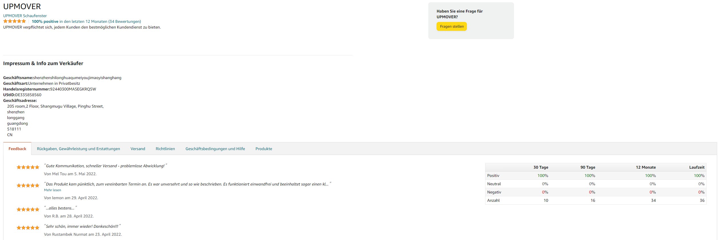
Task: Click the seller's five-star rating under UPMOVER
Action: 15,21
